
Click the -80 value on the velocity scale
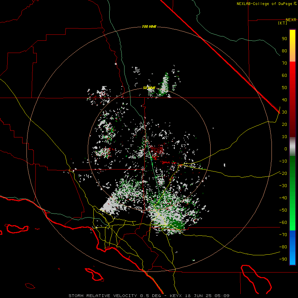point(283,247)
